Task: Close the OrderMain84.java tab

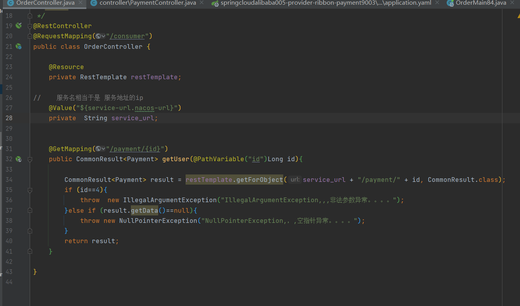Action: 512,3
